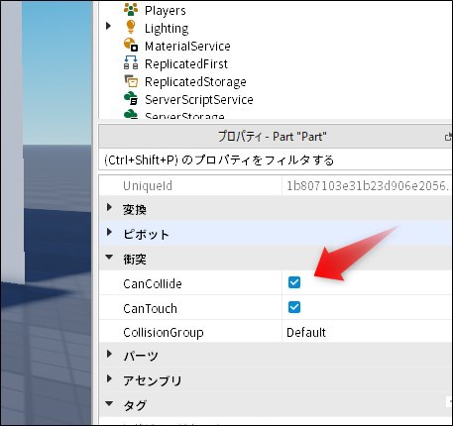The height and width of the screenshot is (426, 453).
Task: Click the Lighting lightbulb icon
Action: 131,27
